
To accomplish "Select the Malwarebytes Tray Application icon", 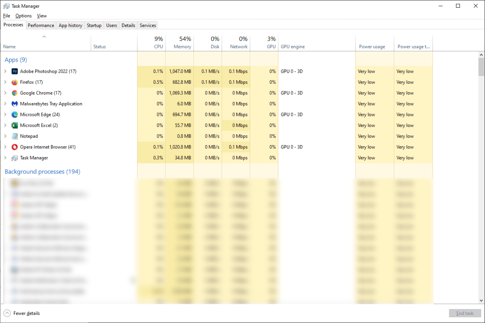I will coord(15,104).
